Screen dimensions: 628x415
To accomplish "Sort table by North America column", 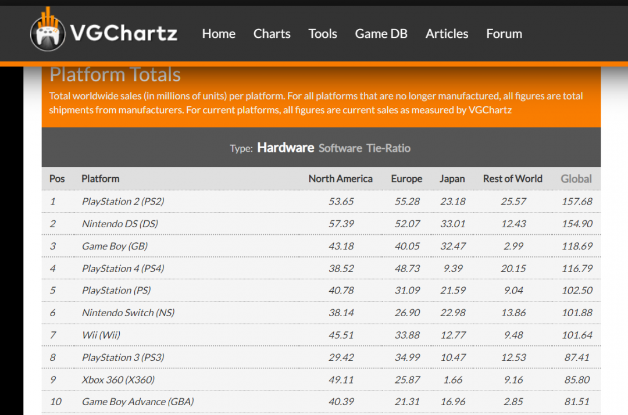I will coord(340,178).
